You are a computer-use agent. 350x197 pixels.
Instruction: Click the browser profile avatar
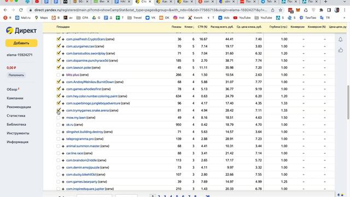(x=337, y=10)
